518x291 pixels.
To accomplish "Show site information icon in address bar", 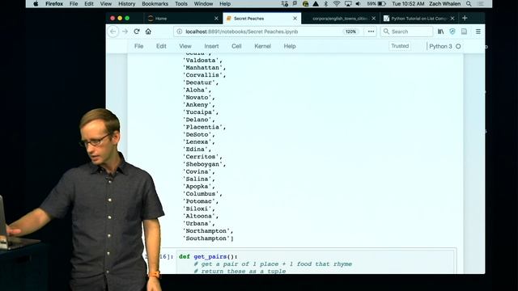I will (180, 32).
